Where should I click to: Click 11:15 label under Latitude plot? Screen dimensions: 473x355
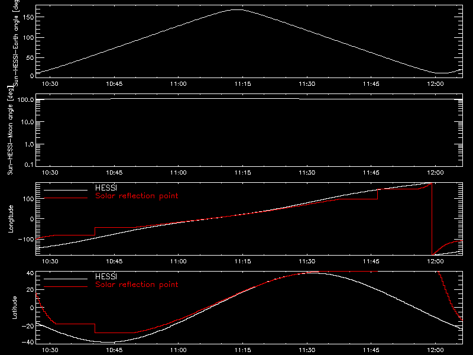coord(243,350)
